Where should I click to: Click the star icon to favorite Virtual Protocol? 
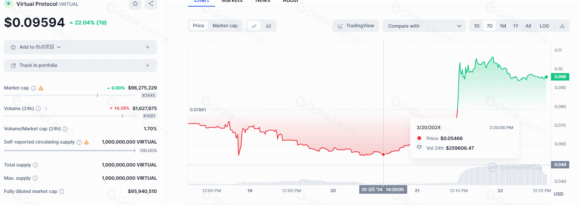[x=135, y=4]
